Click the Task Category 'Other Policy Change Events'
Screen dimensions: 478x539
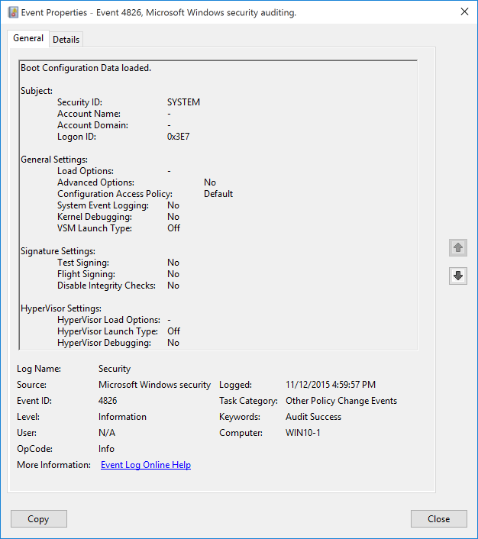click(341, 401)
